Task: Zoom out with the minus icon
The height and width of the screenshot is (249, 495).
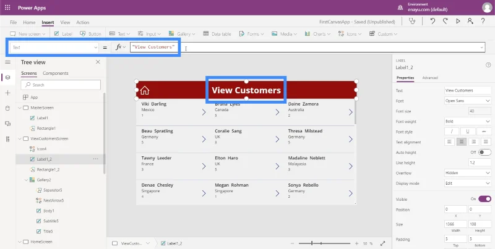Action: point(292,243)
